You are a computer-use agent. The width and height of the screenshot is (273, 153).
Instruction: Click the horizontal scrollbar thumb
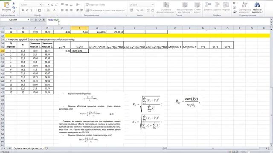point(213,148)
